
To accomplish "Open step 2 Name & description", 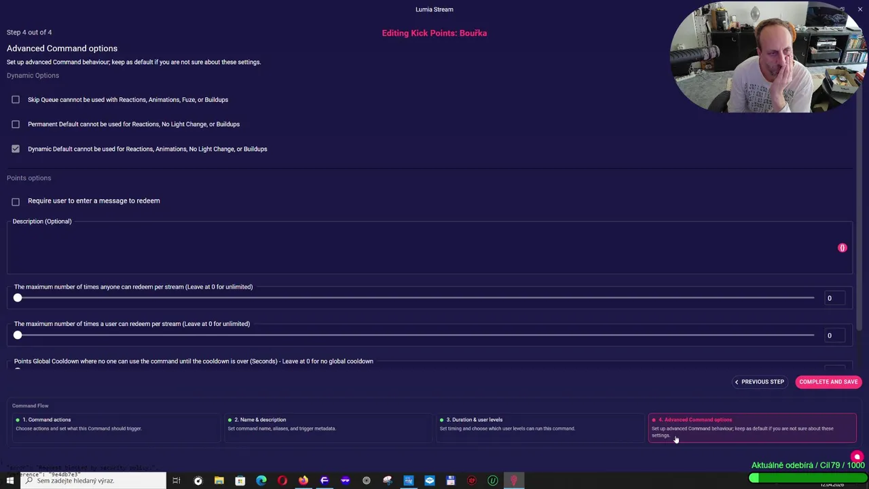I will tap(327, 428).
